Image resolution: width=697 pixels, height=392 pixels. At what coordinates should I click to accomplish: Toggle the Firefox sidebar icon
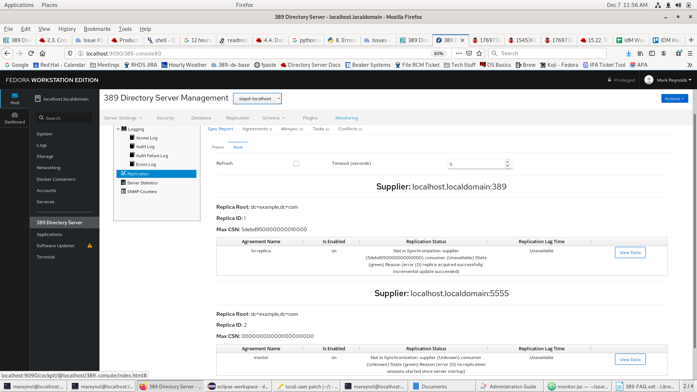(652, 53)
